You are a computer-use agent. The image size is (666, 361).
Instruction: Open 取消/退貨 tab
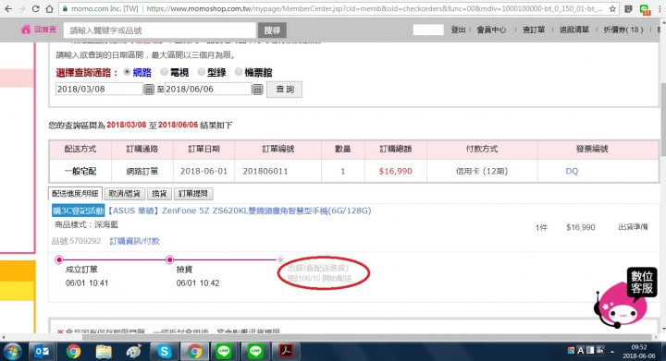(125, 194)
